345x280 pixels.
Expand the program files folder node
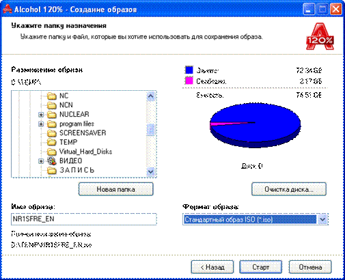click(41, 124)
